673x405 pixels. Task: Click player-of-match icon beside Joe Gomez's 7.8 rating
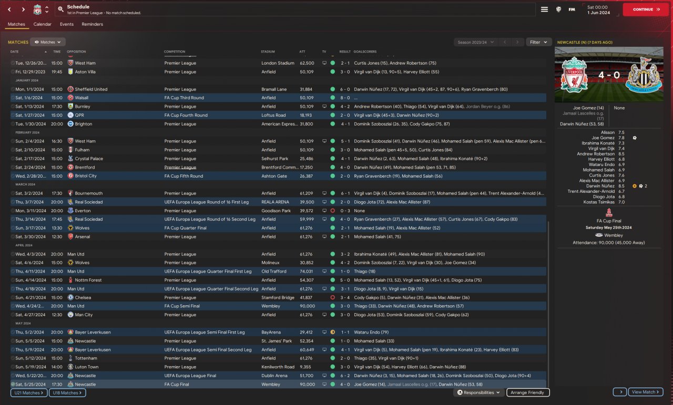pyautogui.click(x=635, y=138)
